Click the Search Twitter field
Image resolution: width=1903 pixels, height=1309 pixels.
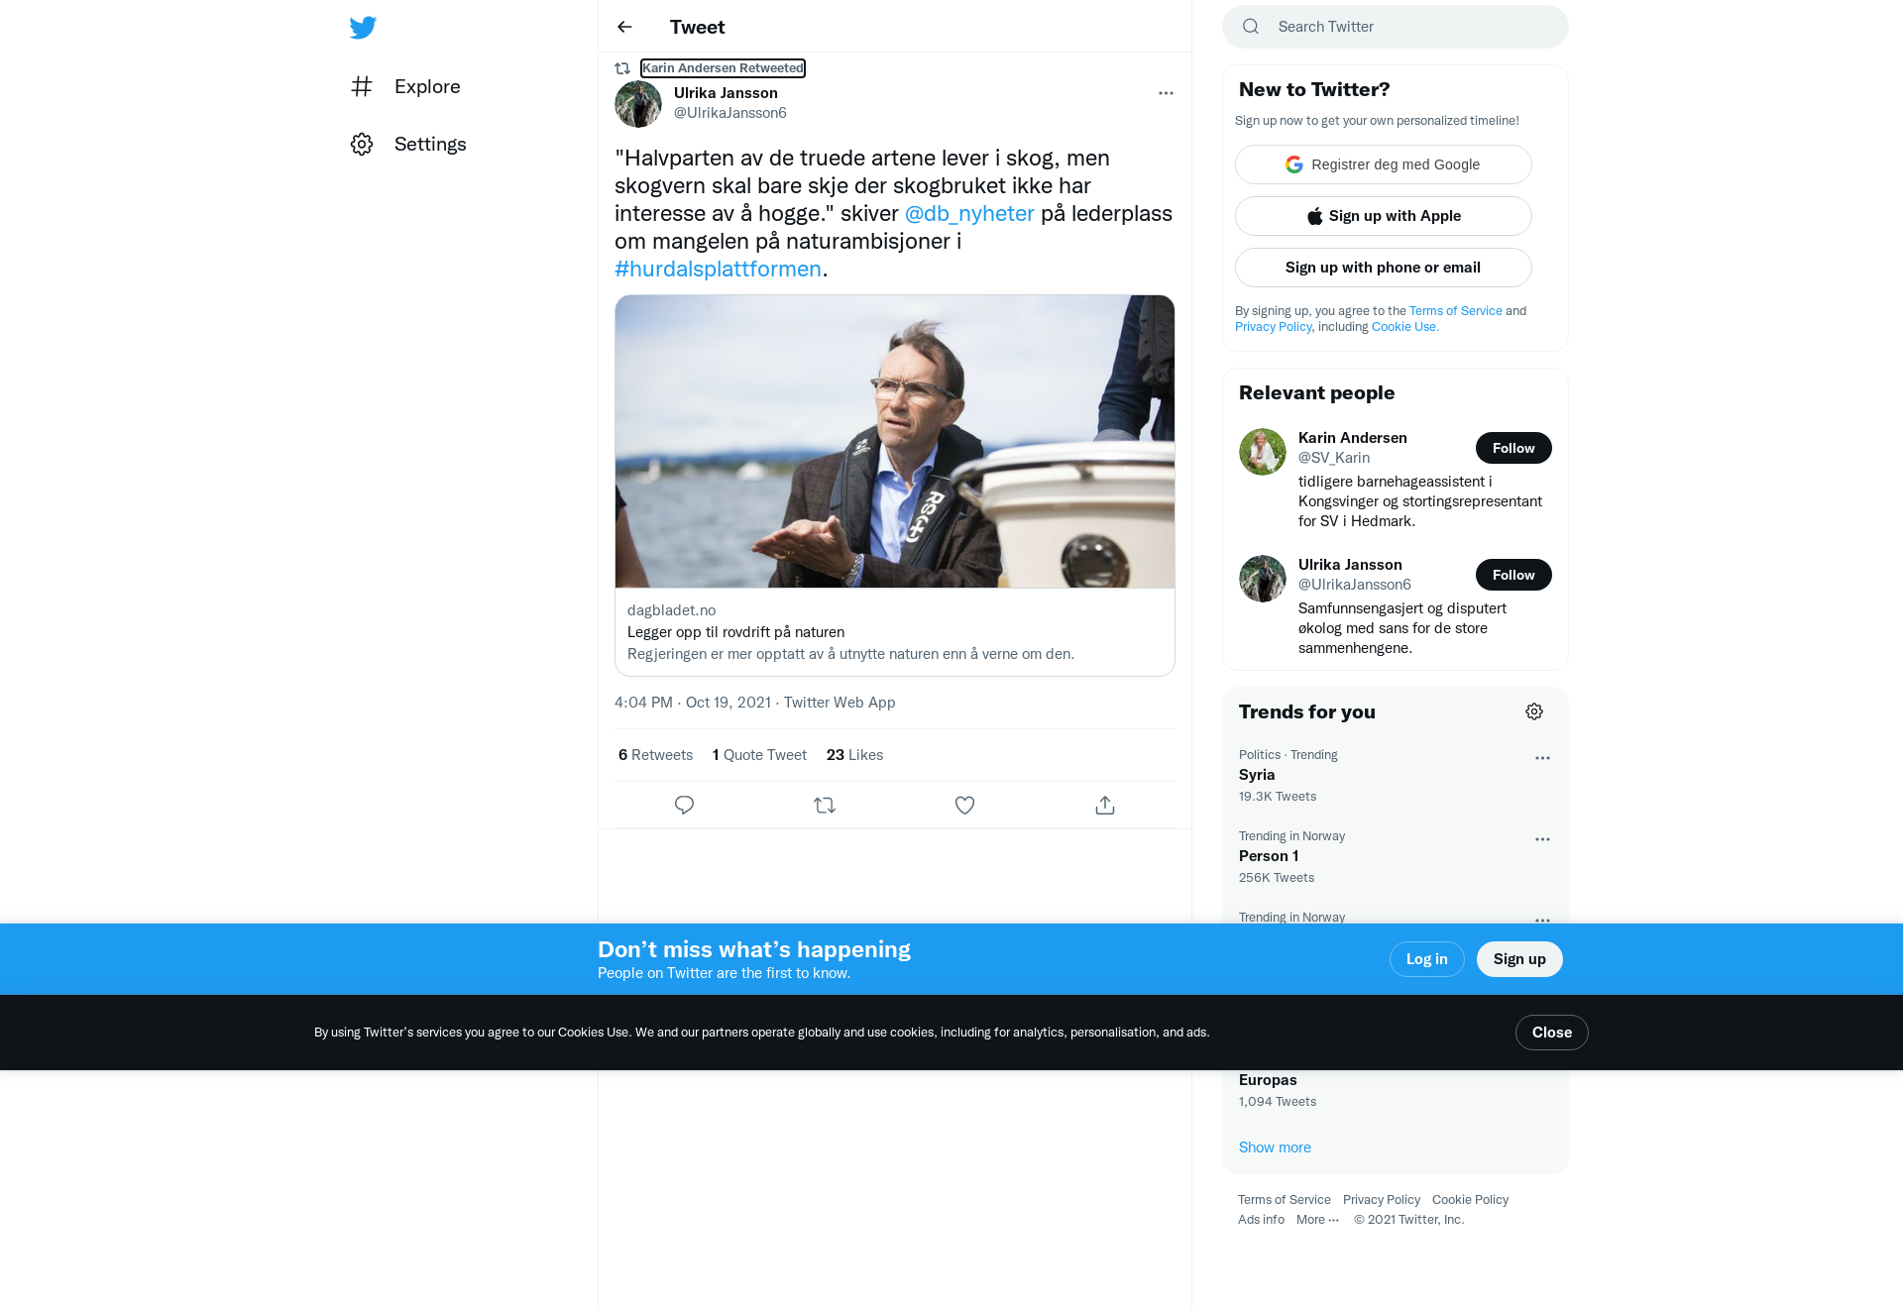(1396, 27)
